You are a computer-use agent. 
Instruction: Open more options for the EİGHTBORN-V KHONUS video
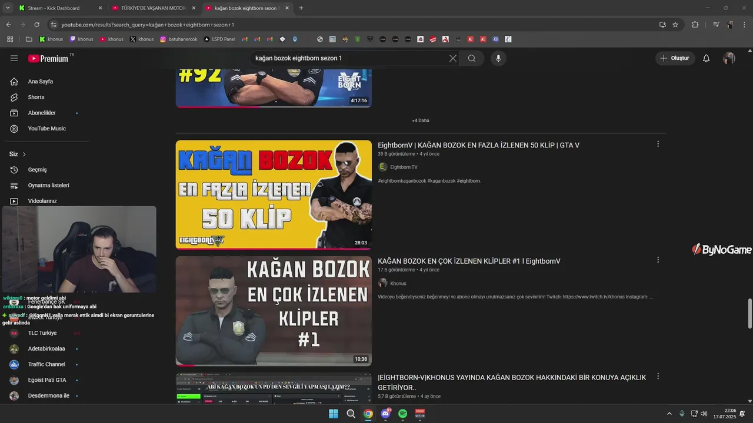click(658, 376)
